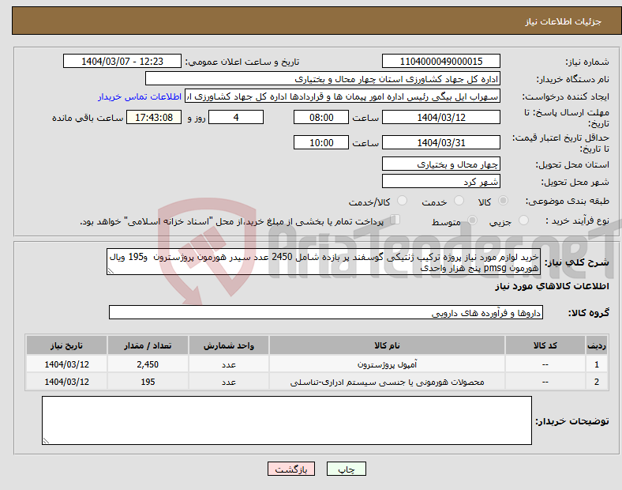Click the unit cell عدد in row 2
Viewport: 622px width, 490px height.
pyautogui.click(x=228, y=382)
